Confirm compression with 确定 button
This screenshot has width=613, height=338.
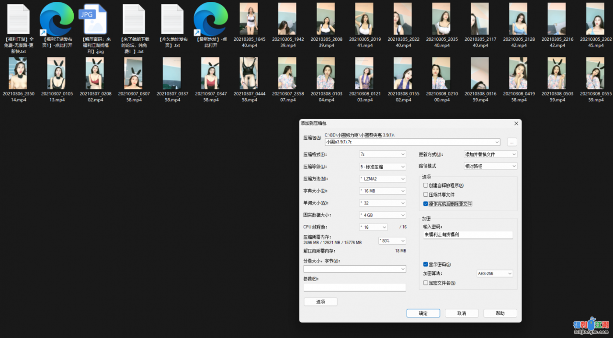(x=423, y=313)
